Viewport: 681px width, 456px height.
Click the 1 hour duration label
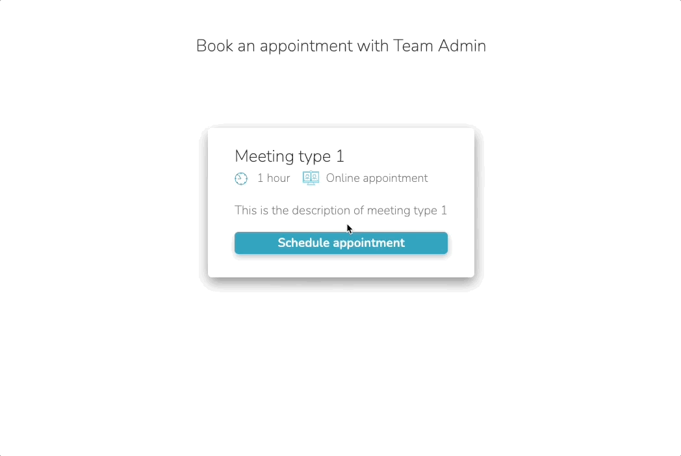(274, 178)
